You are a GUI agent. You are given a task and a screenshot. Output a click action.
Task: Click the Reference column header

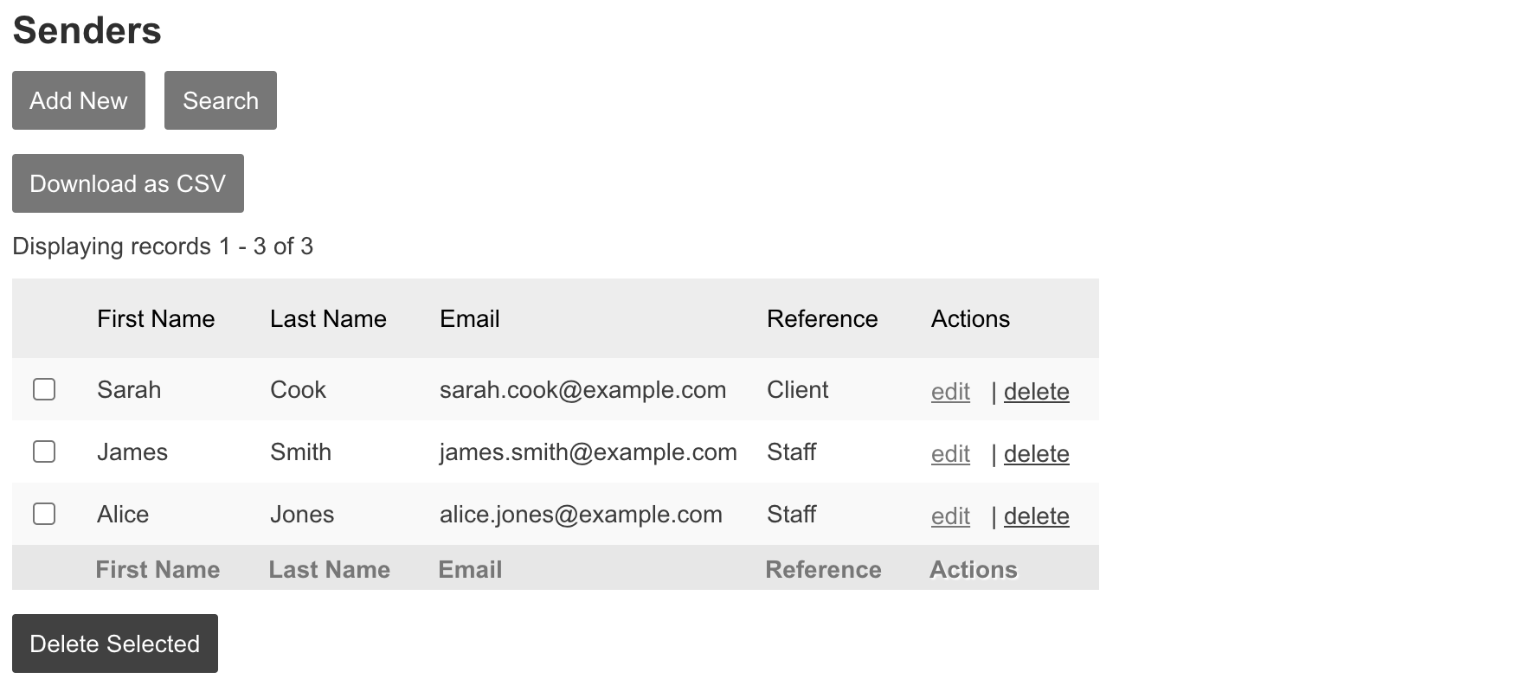(x=822, y=318)
